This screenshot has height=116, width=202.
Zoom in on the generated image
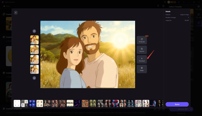(x=142, y=50)
